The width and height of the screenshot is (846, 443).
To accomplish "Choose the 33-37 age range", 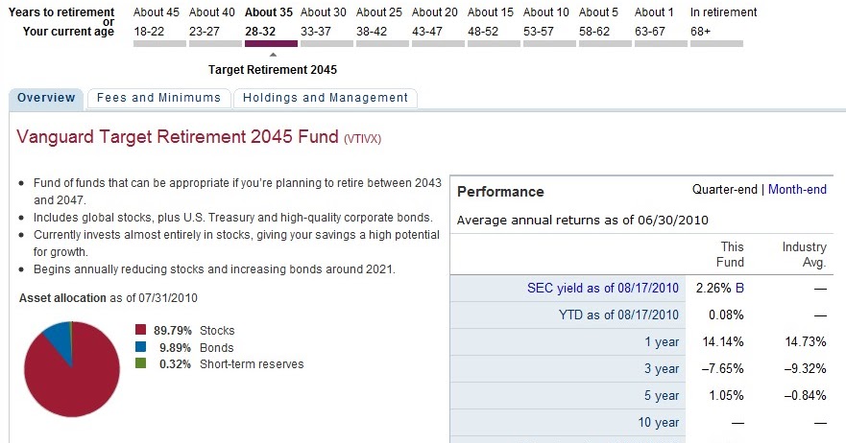I will pyautogui.click(x=326, y=25).
